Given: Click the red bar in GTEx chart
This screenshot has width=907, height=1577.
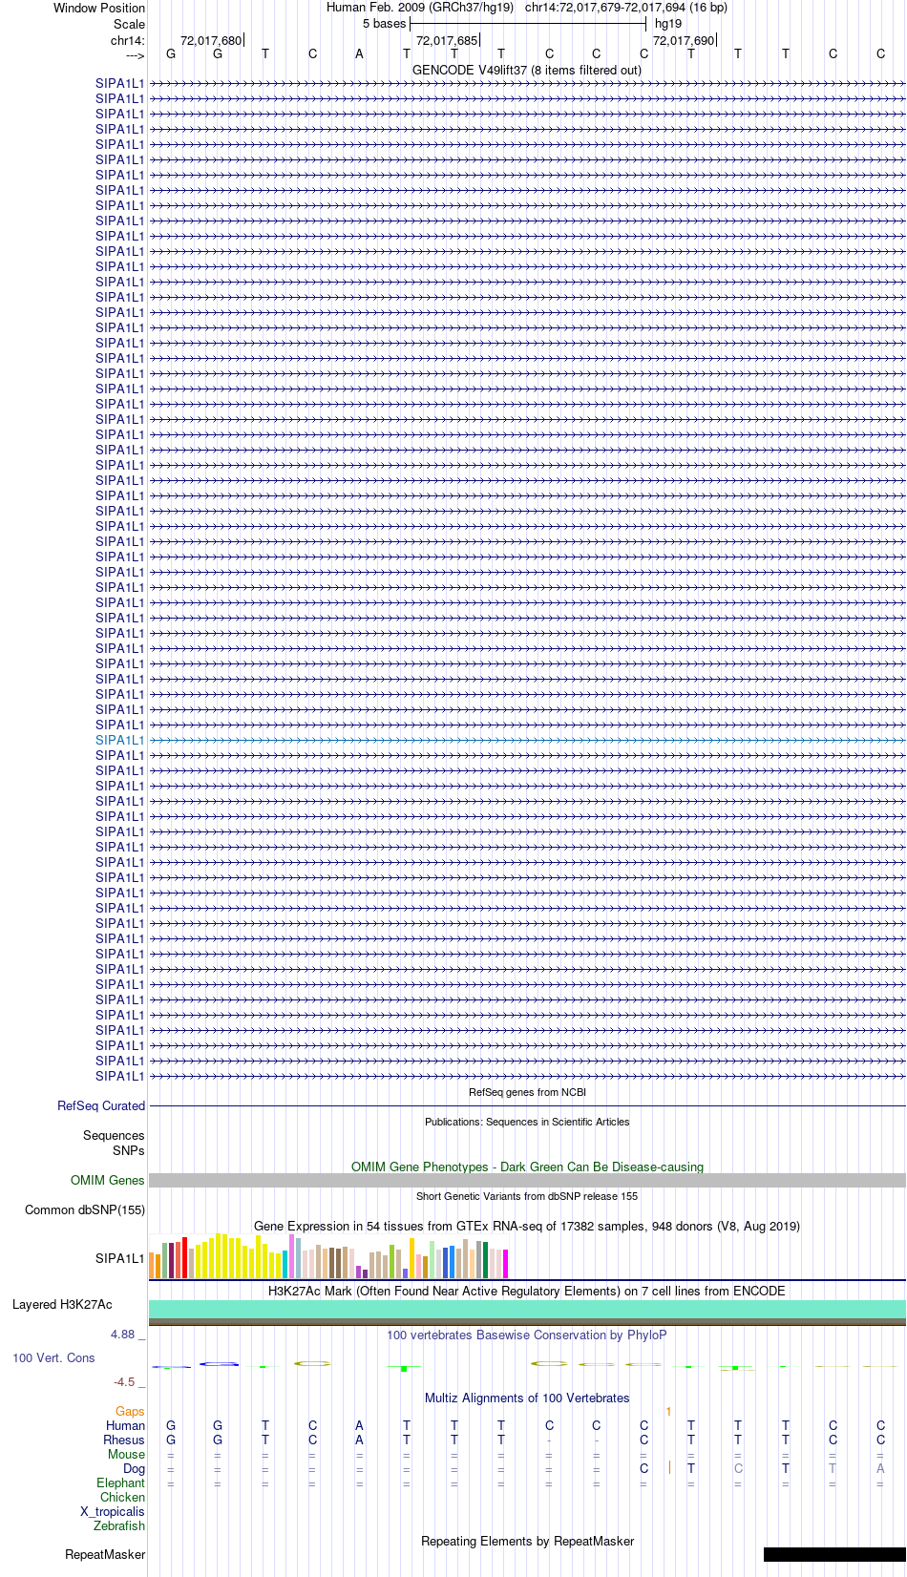Looking at the screenshot, I should coord(185,1257).
